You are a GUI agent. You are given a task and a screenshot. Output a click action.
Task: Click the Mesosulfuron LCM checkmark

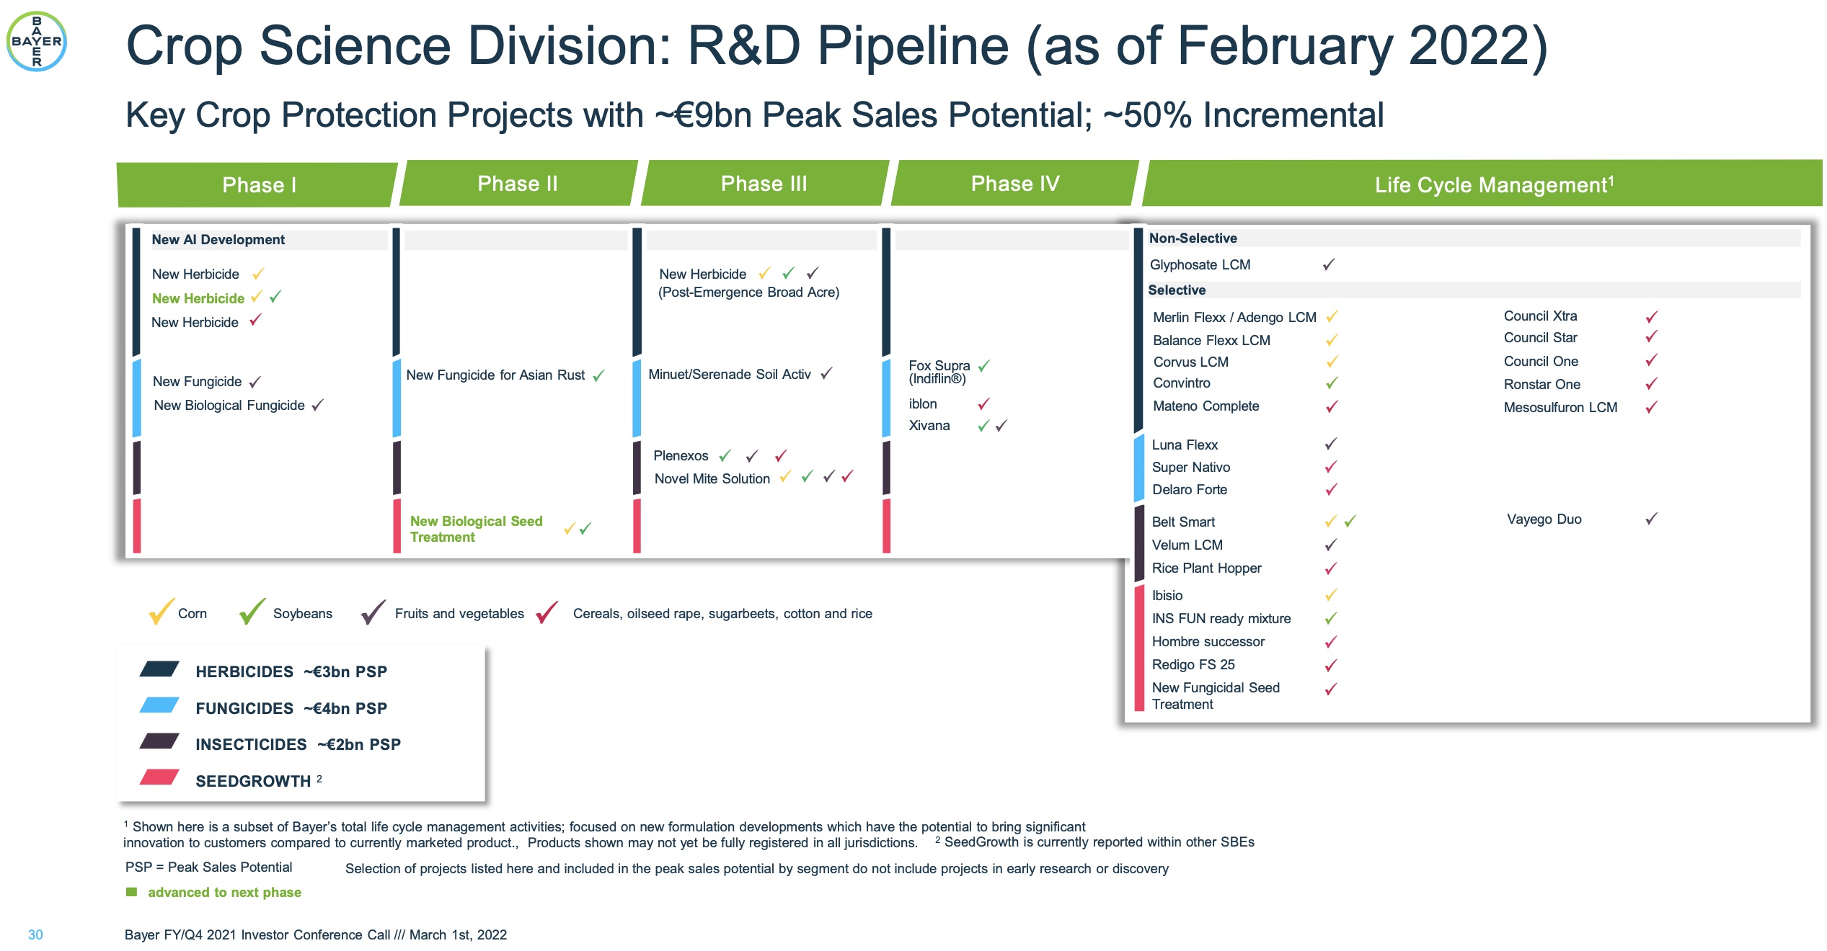1651,407
